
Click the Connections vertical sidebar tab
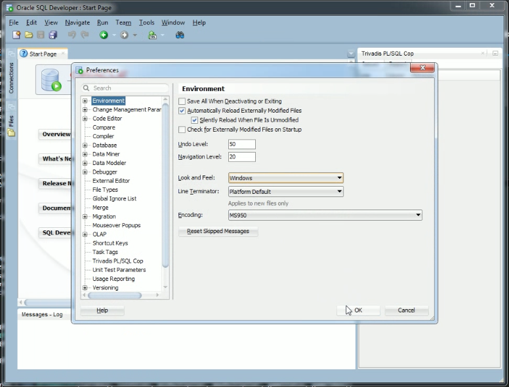coord(11,78)
